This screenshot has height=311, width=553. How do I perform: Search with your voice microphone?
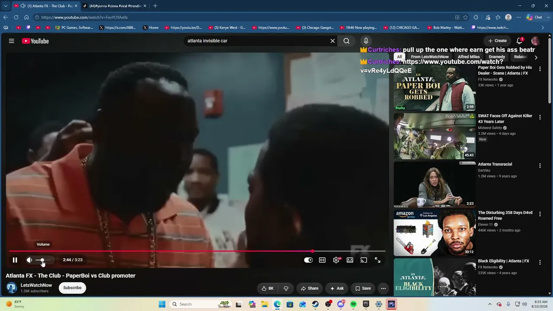click(x=366, y=41)
